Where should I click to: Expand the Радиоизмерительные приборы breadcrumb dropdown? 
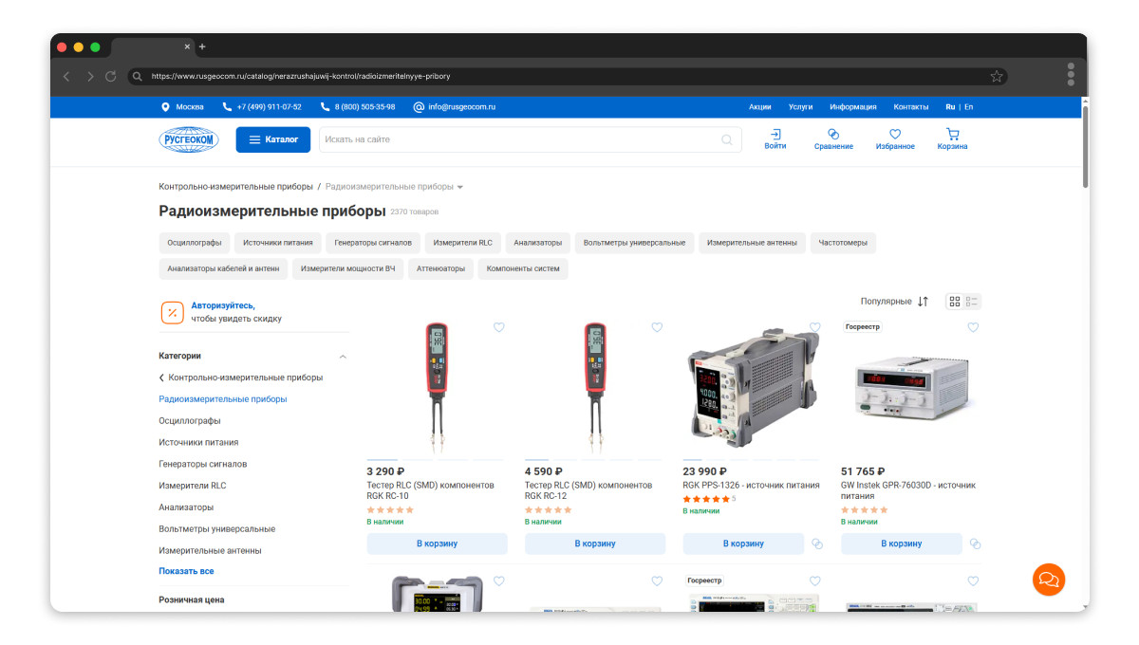click(460, 187)
